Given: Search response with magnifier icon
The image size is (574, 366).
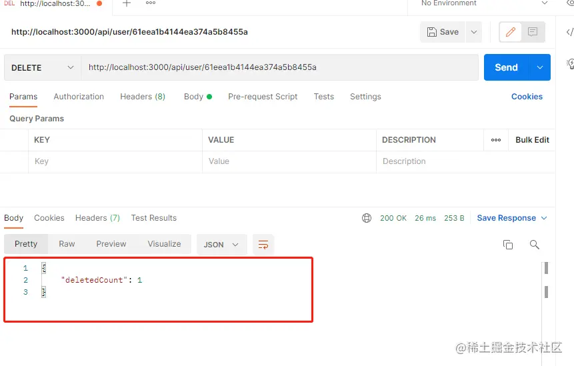Looking at the screenshot, I should click(535, 245).
